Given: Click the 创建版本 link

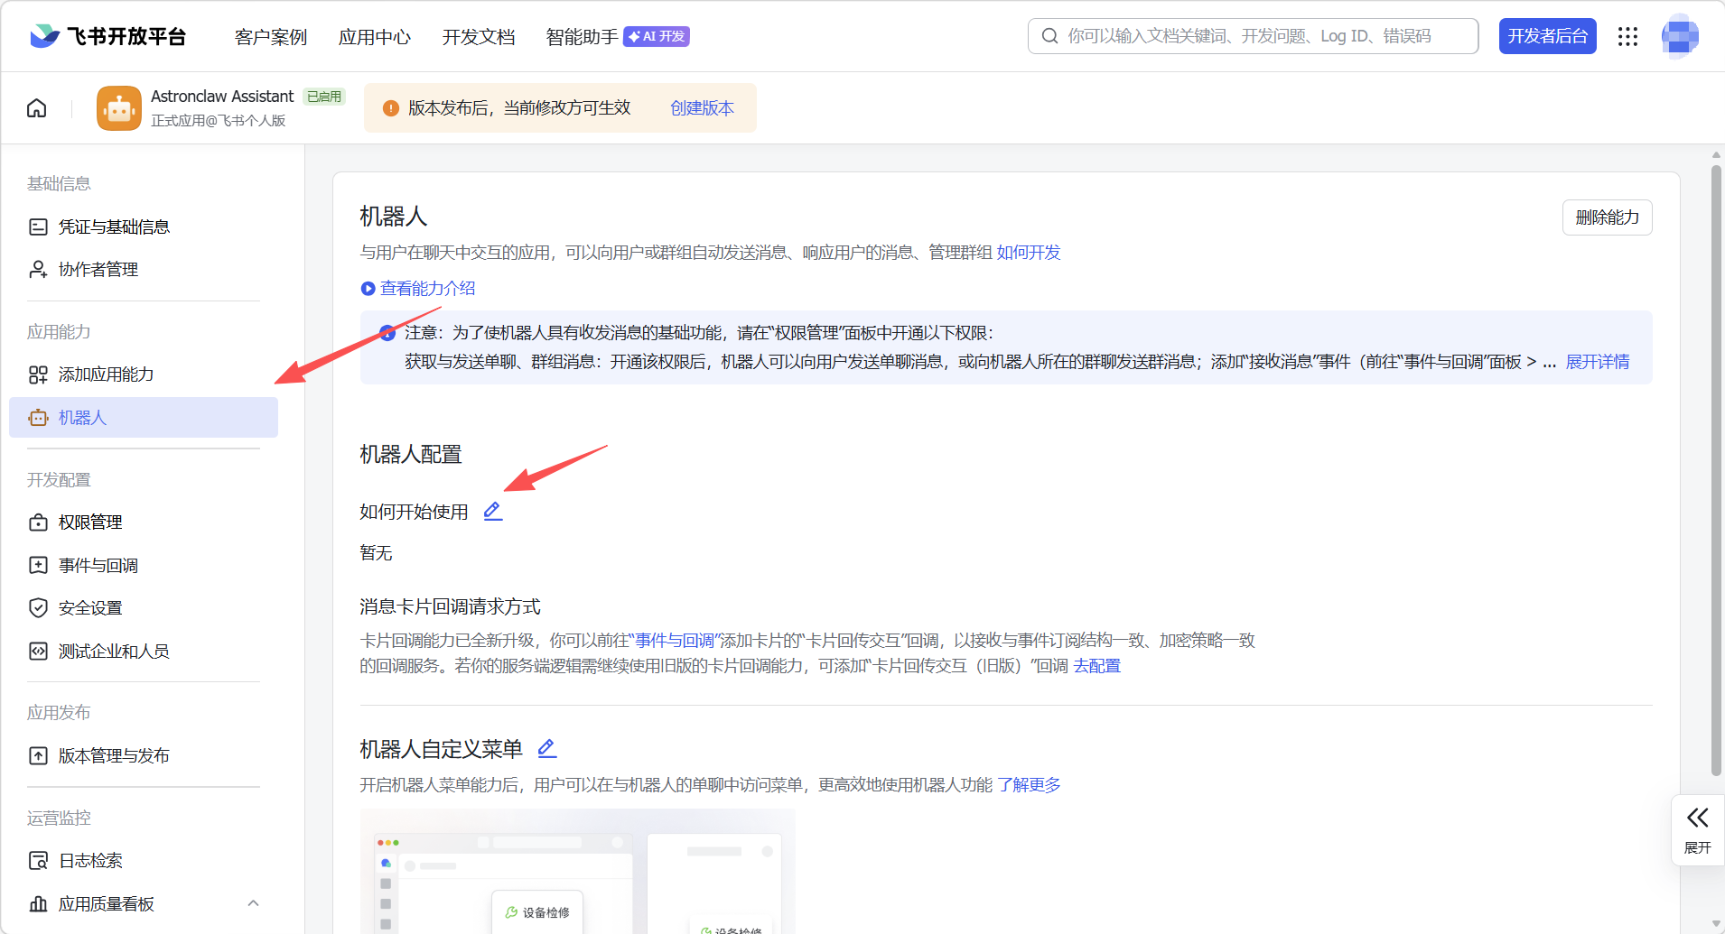Looking at the screenshot, I should point(701,107).
